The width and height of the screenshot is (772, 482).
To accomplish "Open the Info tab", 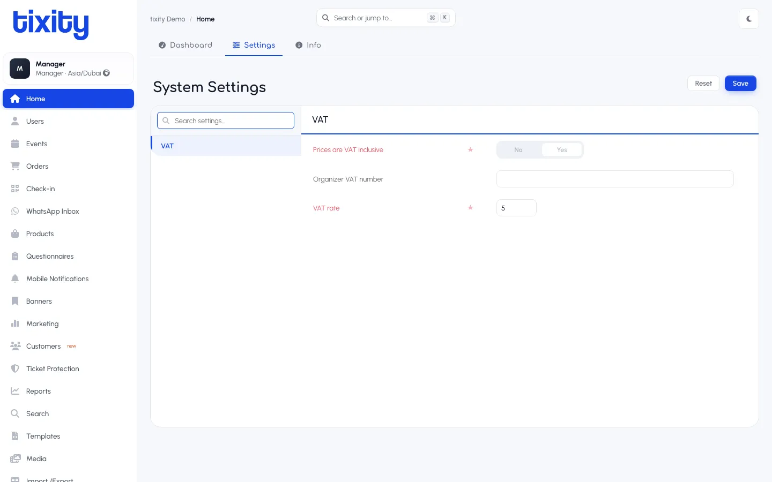I will (x=308, y=45).
